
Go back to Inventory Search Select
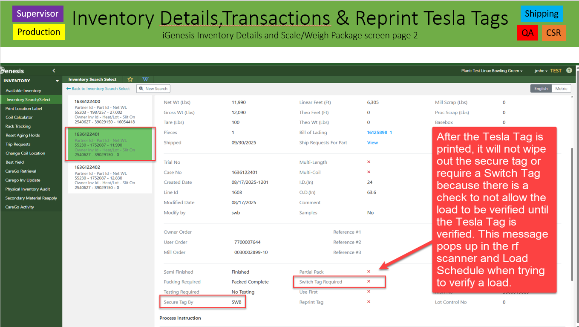pos(98,89)
